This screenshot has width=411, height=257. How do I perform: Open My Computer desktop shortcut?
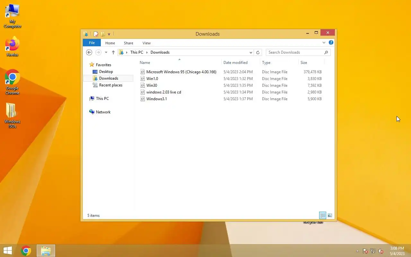tap(13, 15)
